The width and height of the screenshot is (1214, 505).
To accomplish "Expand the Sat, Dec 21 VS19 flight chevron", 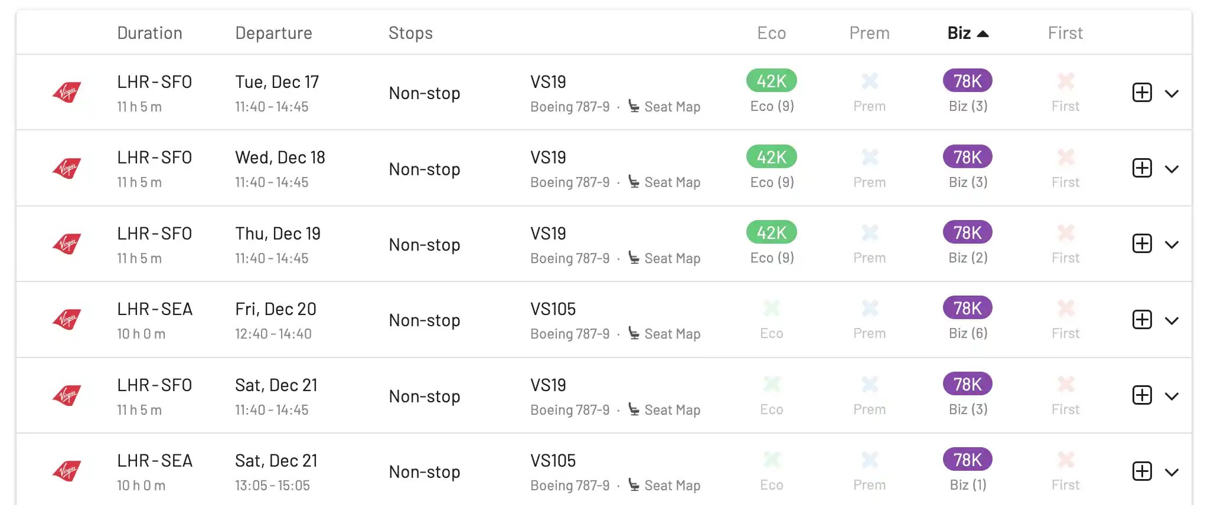I will point(1172,396).
